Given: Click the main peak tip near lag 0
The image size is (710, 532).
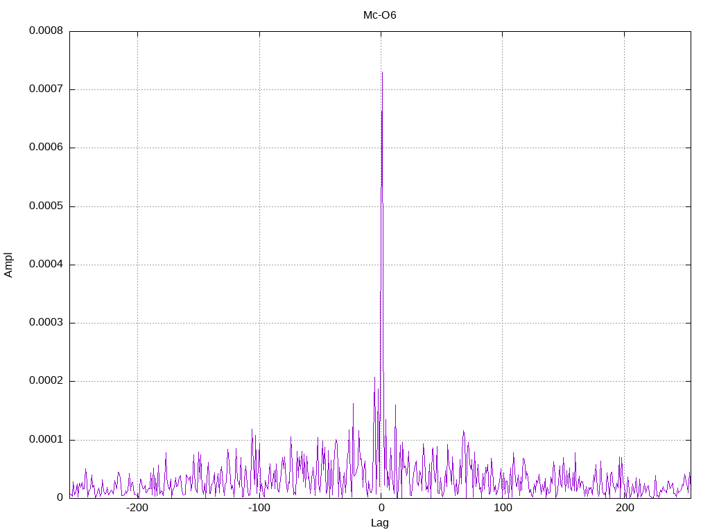Looking at the screenshot, I should click(x=382, y=72).
